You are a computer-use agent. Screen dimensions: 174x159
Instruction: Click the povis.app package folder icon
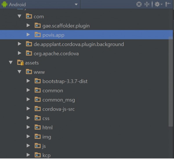(38, 35)
